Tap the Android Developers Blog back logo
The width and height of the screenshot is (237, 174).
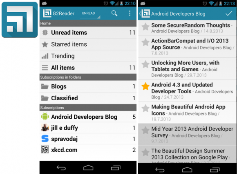coord(145,14)
